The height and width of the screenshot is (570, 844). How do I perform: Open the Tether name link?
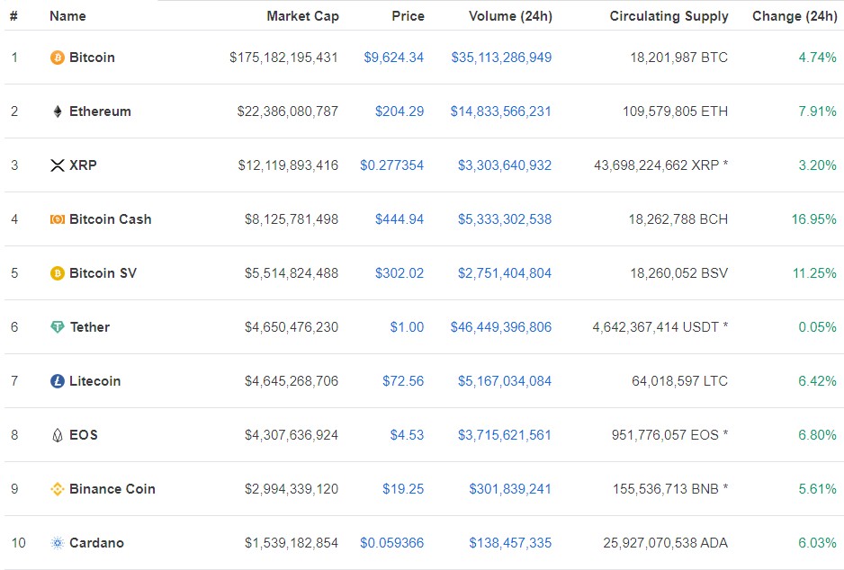click(x=90, y=327)
